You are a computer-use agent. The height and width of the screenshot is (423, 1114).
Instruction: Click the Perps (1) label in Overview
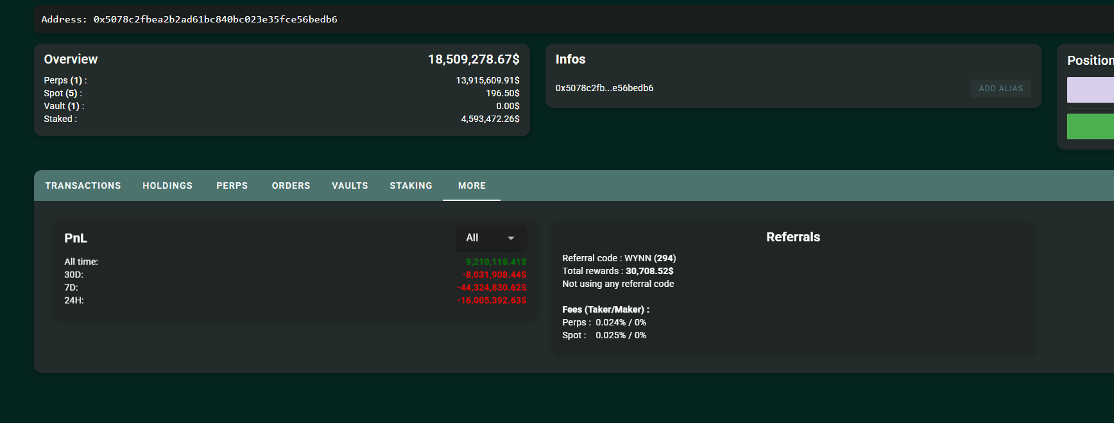(65, 80)
